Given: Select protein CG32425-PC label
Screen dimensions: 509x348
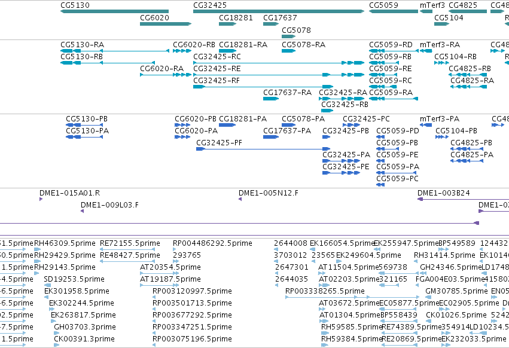Looking at the screenshot, I should pos(367,119).
